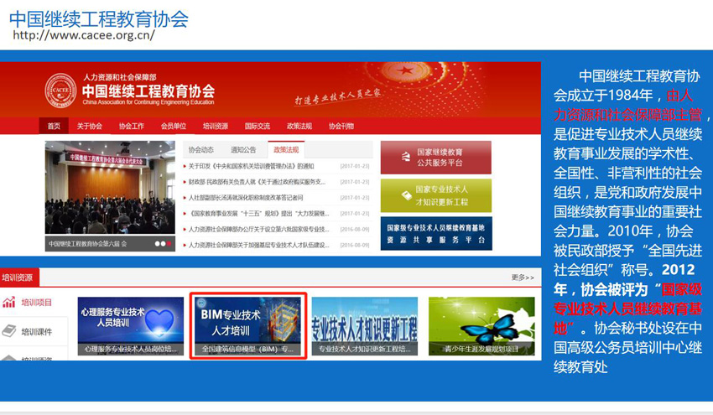713x415 pixels.
Task: Click the 国家专业技术人才知识更新工程 green banner button
Action: (x=435, y=195)
